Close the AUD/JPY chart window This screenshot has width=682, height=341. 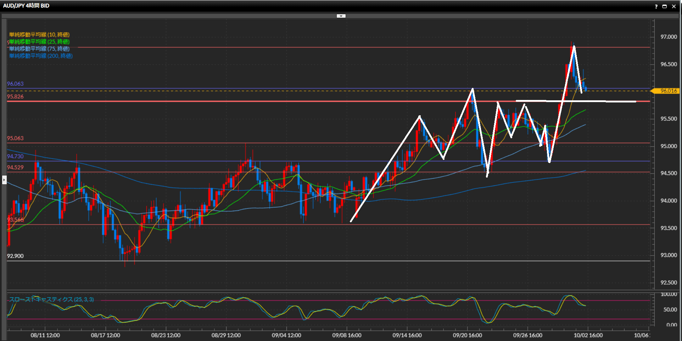click(x=674, y=6)
